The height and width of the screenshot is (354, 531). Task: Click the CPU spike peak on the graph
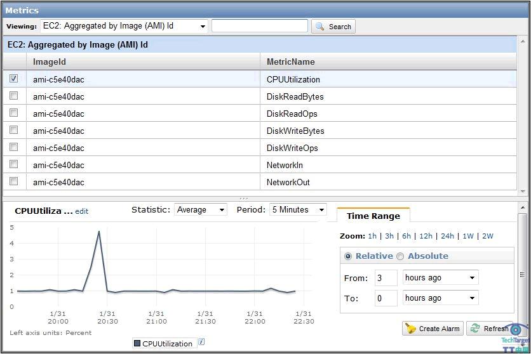tap(99, 232)
